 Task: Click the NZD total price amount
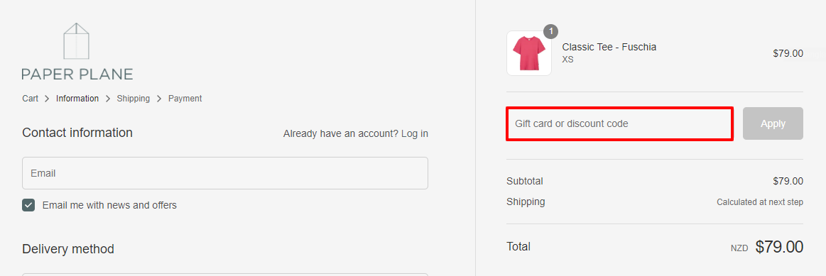pos(779,246)
